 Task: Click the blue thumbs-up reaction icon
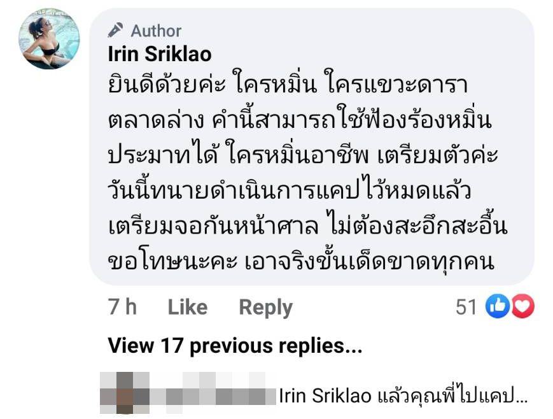point(497,307)
